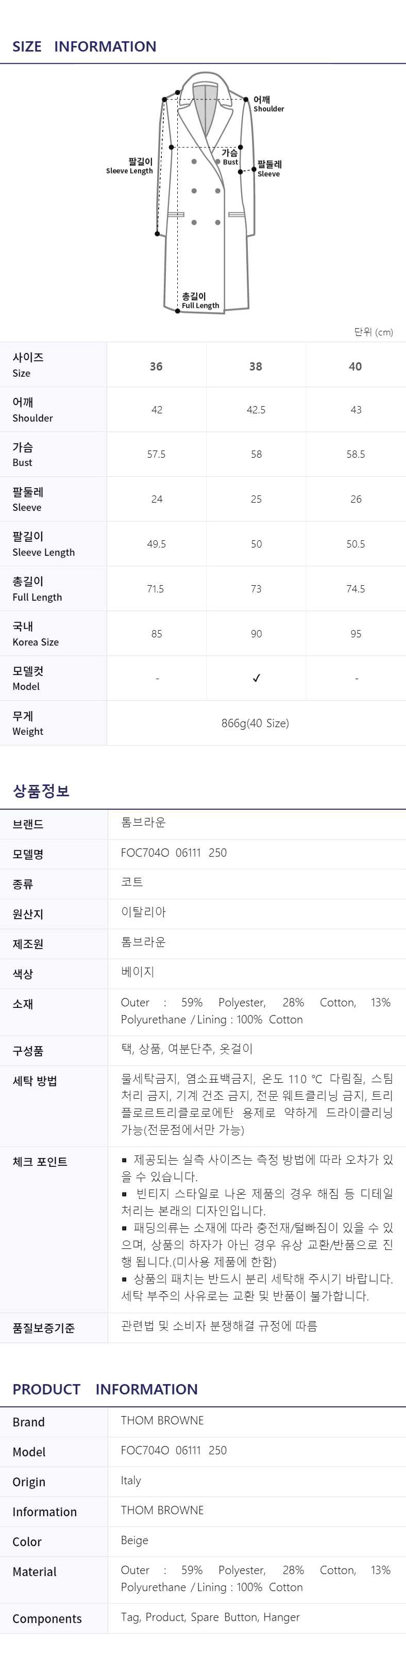Click the 체크 포인트 row label
This screenshot has width=406, height=1668.
40,1162
